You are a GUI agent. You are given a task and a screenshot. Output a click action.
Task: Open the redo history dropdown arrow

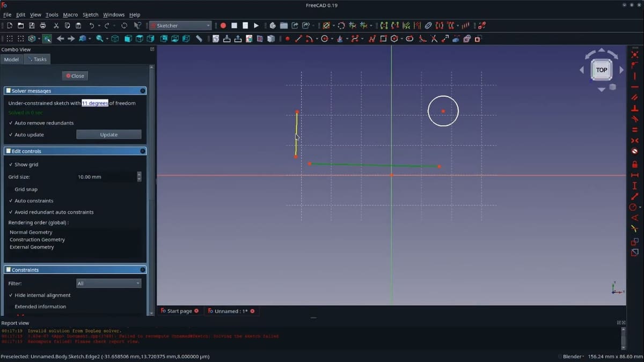(x=114, y=25)
